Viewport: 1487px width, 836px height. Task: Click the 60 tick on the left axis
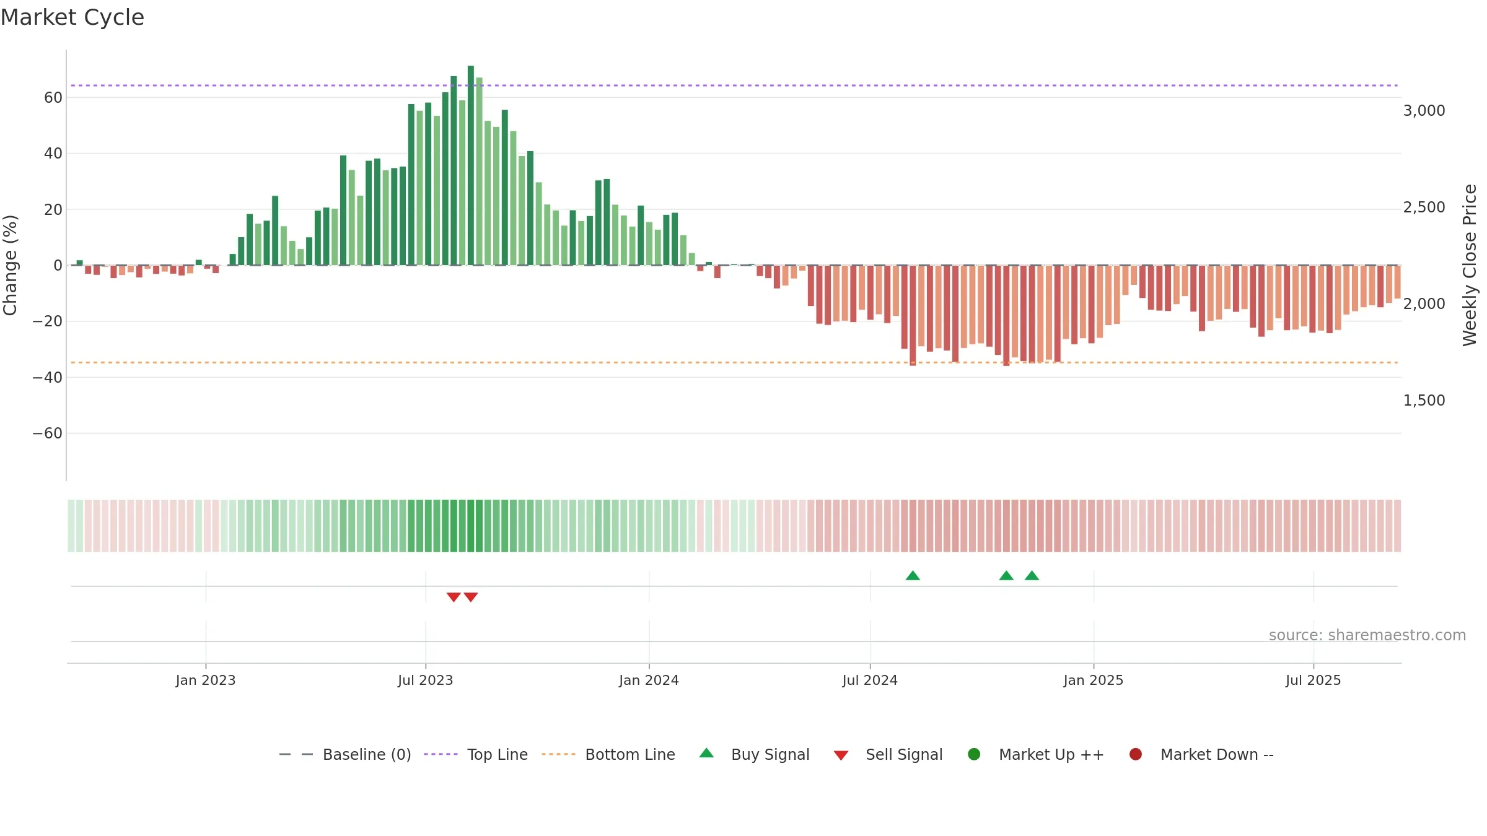[53, 97]
